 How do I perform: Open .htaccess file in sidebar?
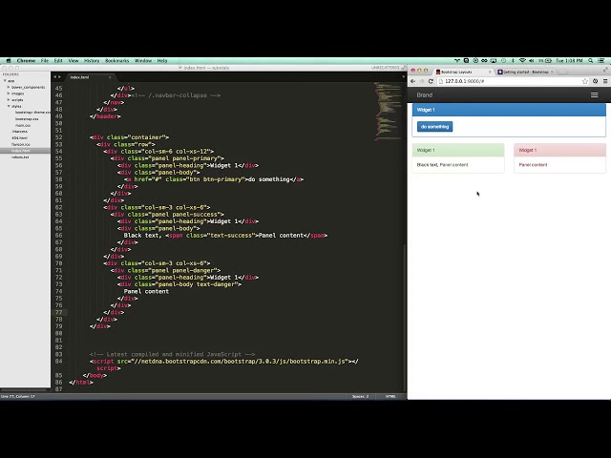click(19, 132)
